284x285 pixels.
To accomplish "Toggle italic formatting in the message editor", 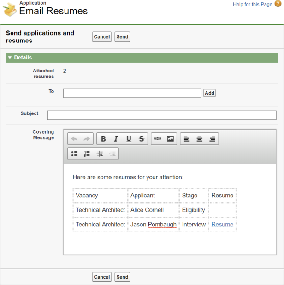I will click(116, 139).
